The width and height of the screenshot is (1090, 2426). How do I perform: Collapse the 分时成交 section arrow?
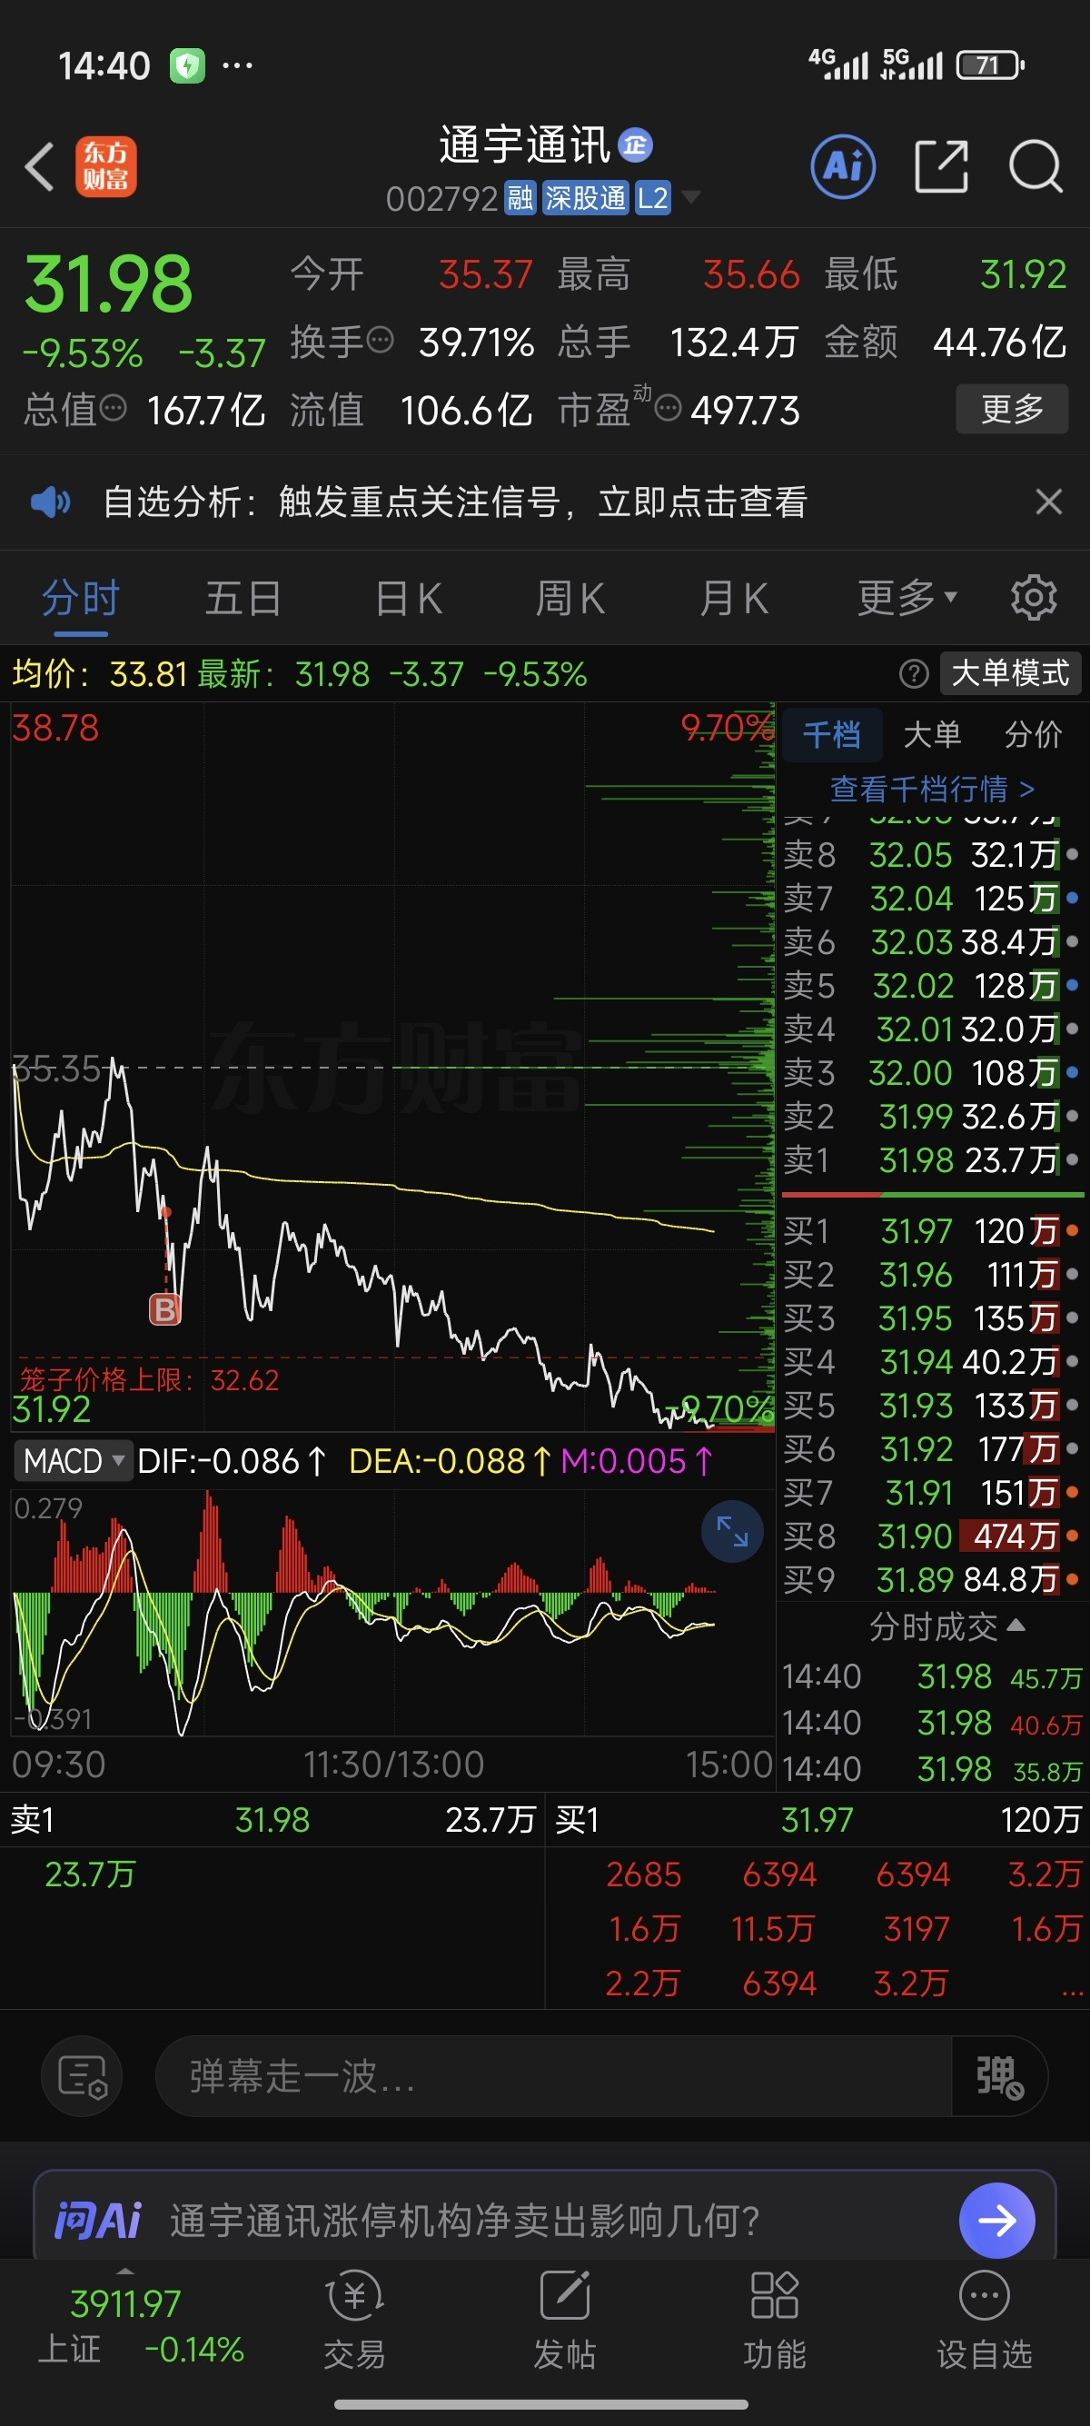[1016, 1625]
